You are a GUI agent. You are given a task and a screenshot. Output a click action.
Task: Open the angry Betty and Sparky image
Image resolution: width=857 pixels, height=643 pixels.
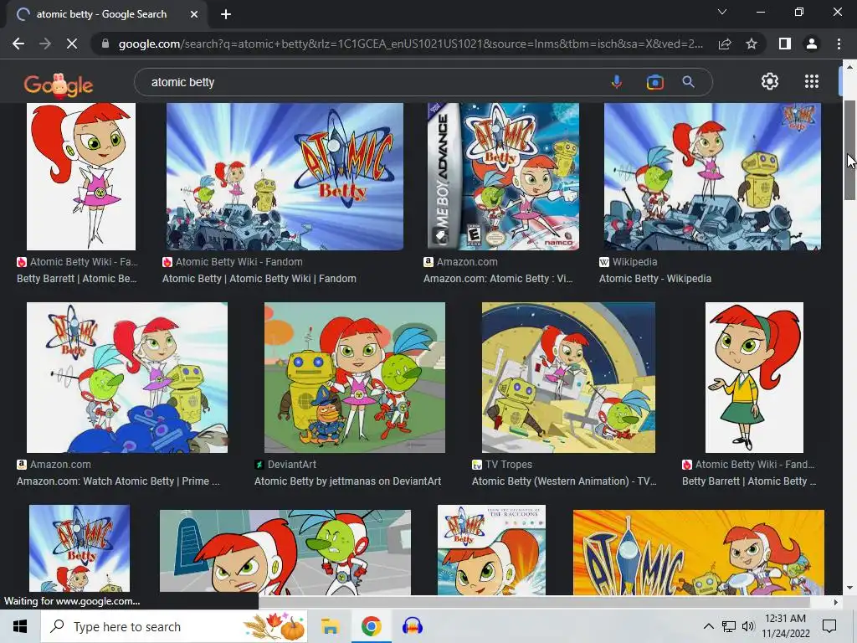[285, 553]
